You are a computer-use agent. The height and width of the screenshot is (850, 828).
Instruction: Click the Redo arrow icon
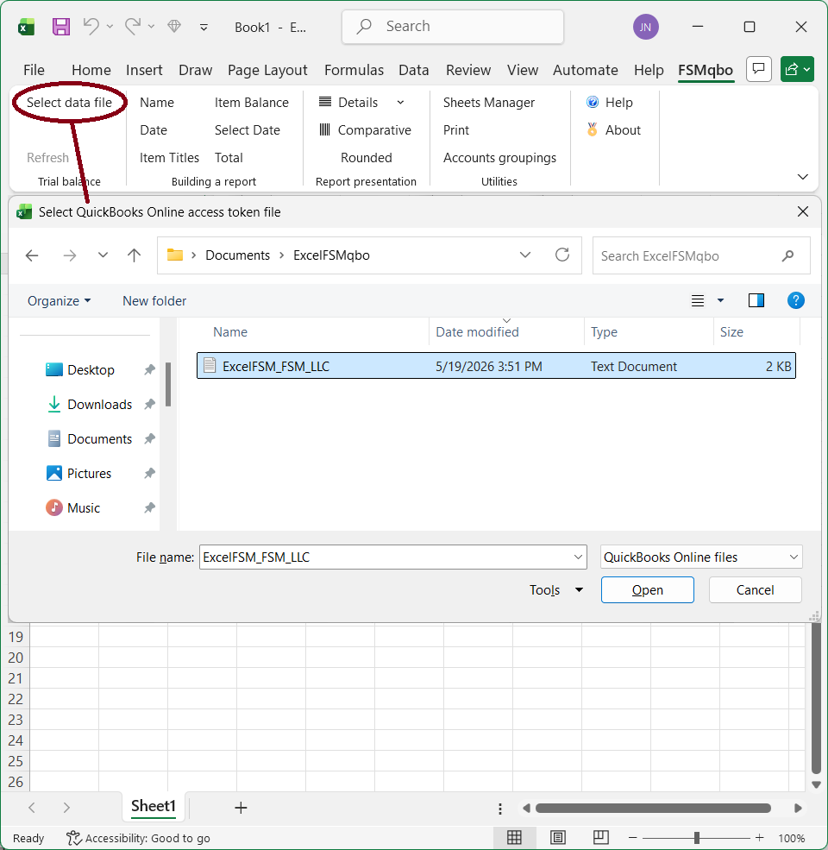pos(133,26)
